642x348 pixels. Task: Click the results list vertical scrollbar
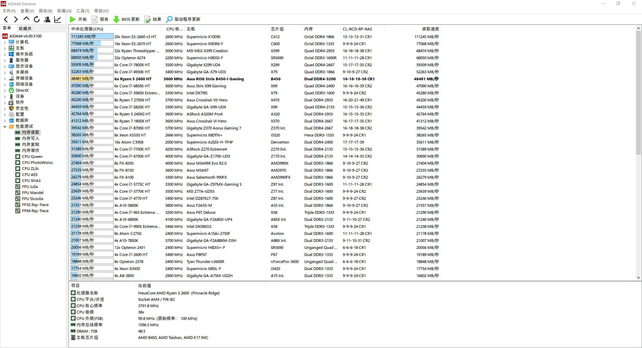click(638, 100)
